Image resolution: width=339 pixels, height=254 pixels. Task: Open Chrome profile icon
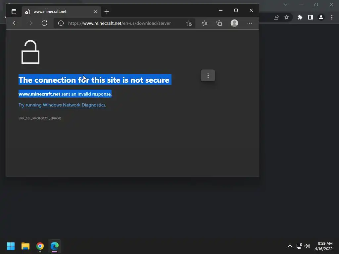[321, 17]
